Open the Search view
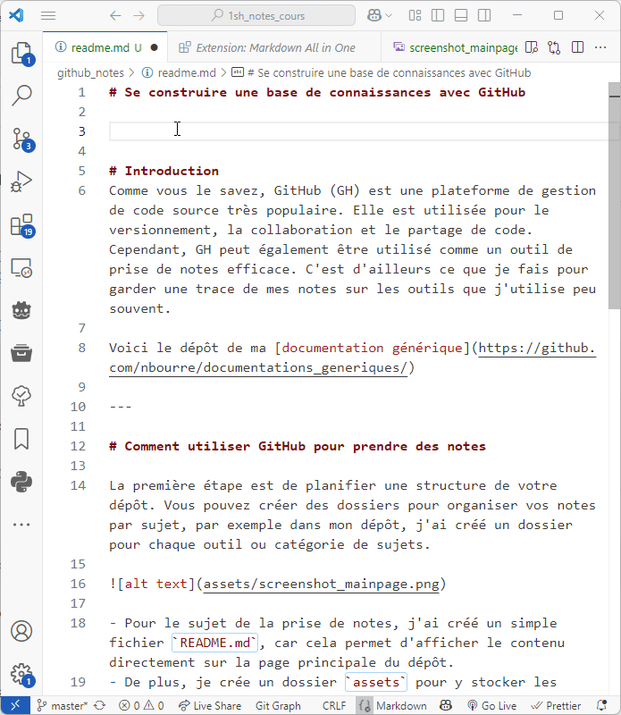This screenshot has width=621, height=715. click(x=21, y=96)
